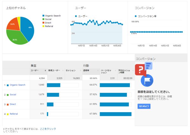Click the Social users bar
The width and height of the screenshot is (190, 135).
53,95
